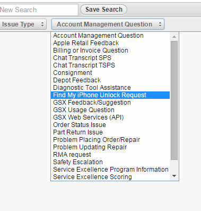The height and width of the screenshot is (211, 201).
Task: Select Chat Transcript SPS option
Action: coord(110,58)
